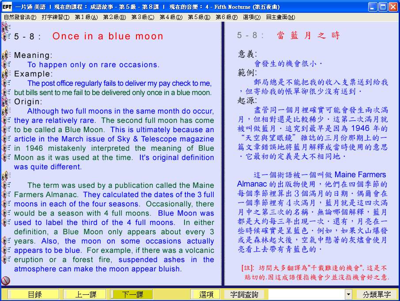Advance to next lesson with 下一課
This screenshot has height=301, width=400.
click(132, 294)
